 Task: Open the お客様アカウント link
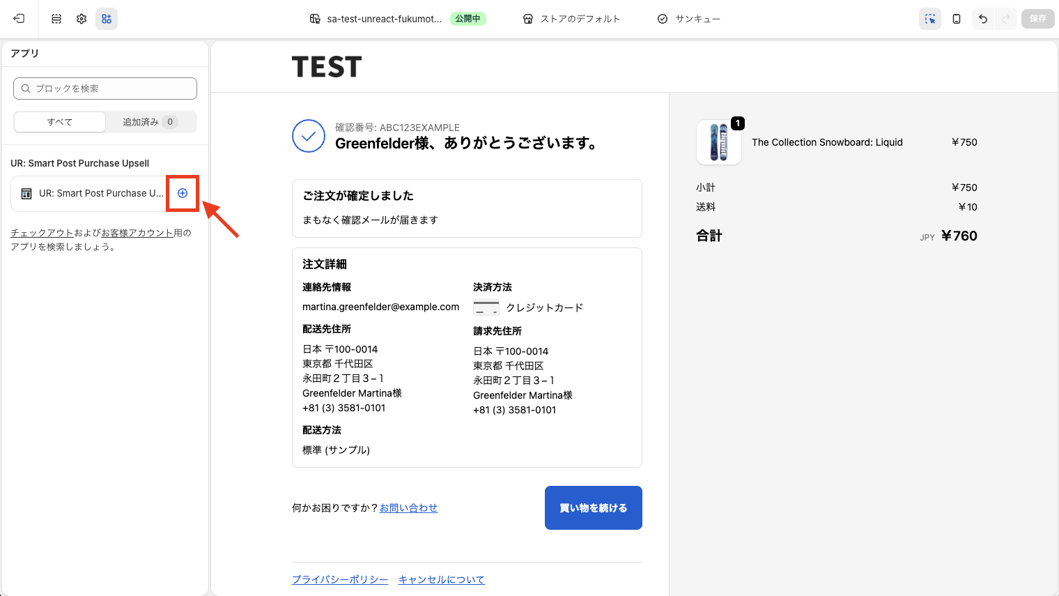click(137, 233)
